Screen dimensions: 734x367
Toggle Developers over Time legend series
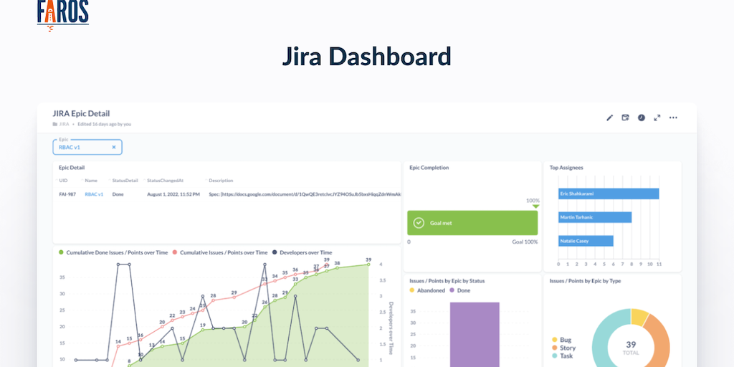302,252
